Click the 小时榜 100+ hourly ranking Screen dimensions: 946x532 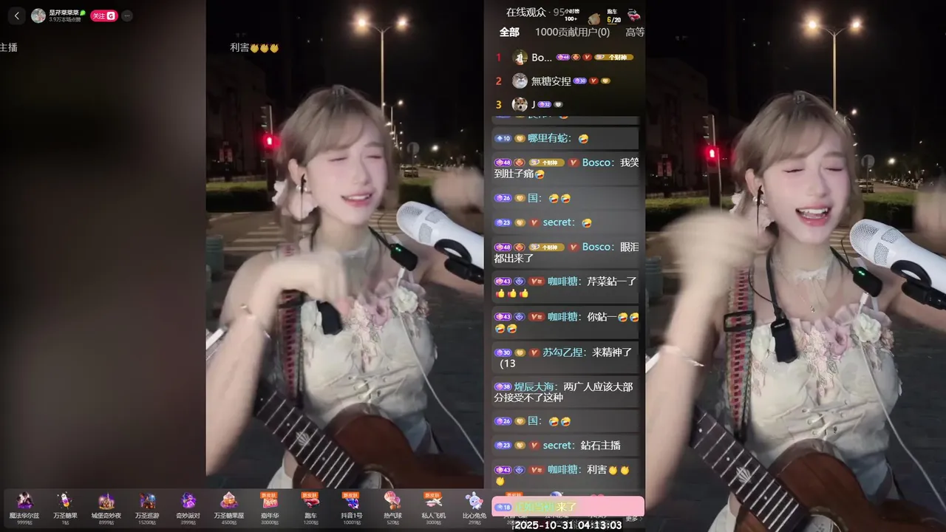pos(572,15)
